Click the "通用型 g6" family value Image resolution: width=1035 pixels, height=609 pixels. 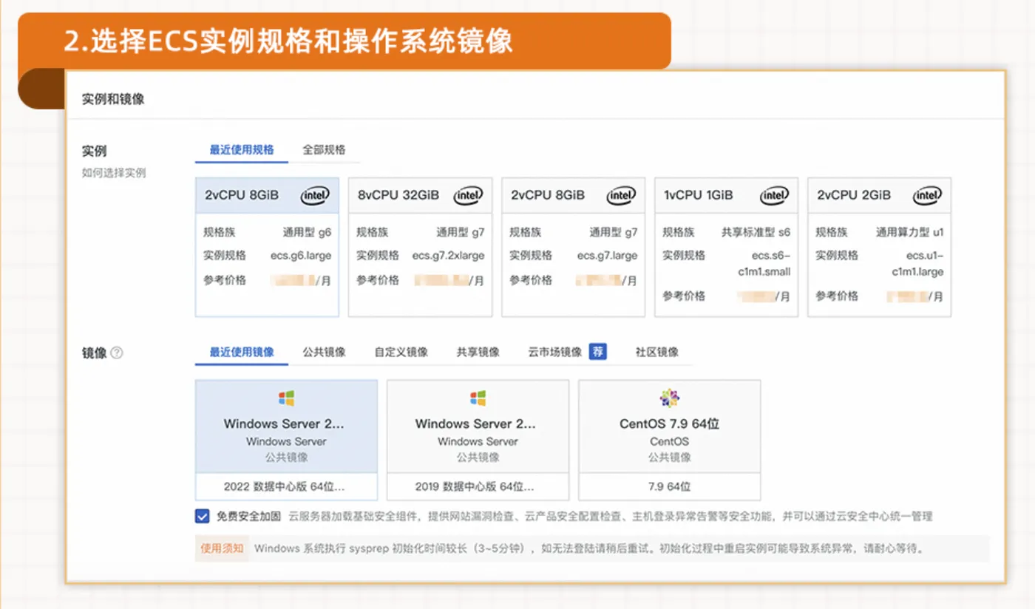click(307, 232)
